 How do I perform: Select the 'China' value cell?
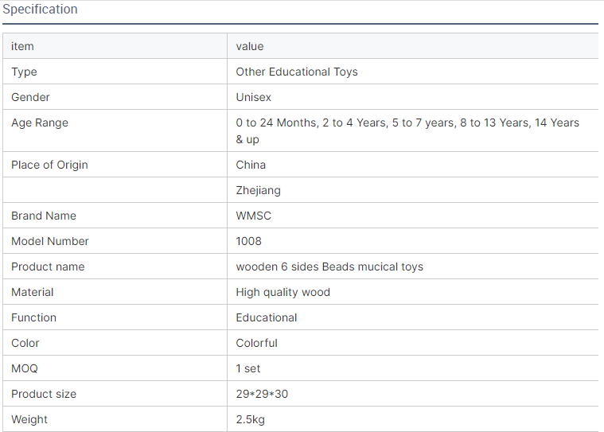click(251, 165)
